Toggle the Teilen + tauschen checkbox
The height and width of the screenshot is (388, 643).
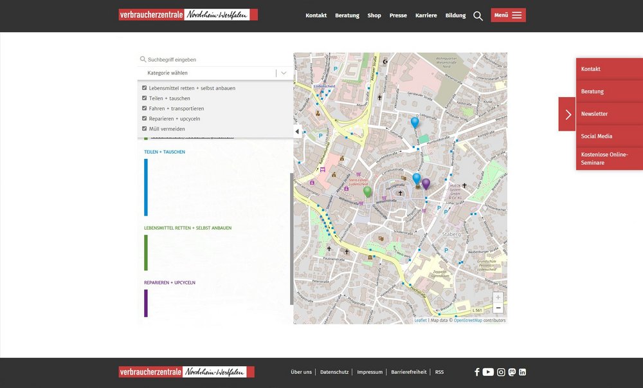(144, 98)
